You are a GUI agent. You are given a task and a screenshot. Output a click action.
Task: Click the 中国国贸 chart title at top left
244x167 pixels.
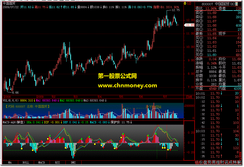[x=9, y=3]
